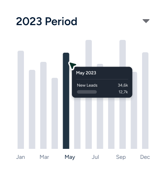Click the Jan axis label
This screenshot has width=166, height=174.
20,157
